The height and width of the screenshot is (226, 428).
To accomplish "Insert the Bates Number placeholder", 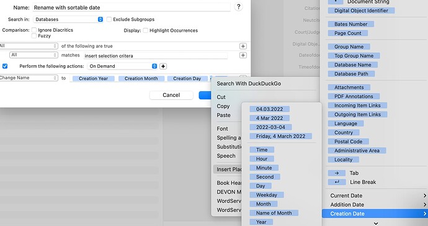I will 350,24.
